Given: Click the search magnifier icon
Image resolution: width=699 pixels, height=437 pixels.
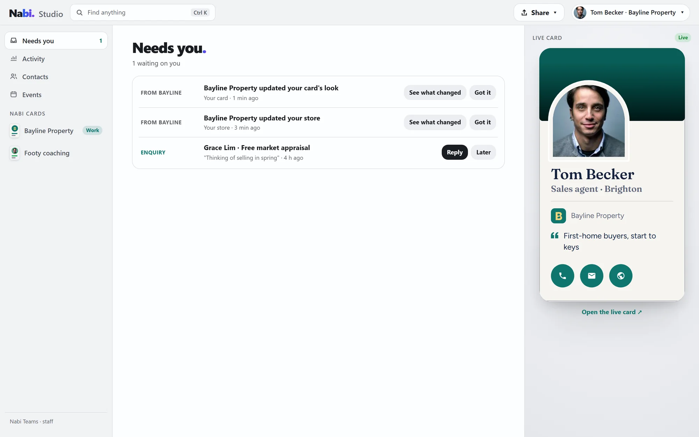Looking at the screenshot, I should click(80, 13).
